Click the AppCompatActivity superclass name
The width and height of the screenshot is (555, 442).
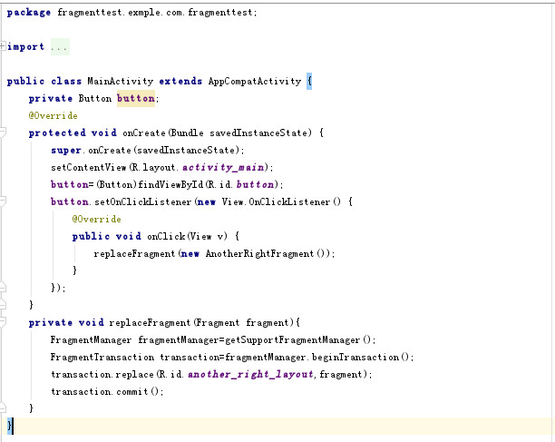(x=255, y=81)
